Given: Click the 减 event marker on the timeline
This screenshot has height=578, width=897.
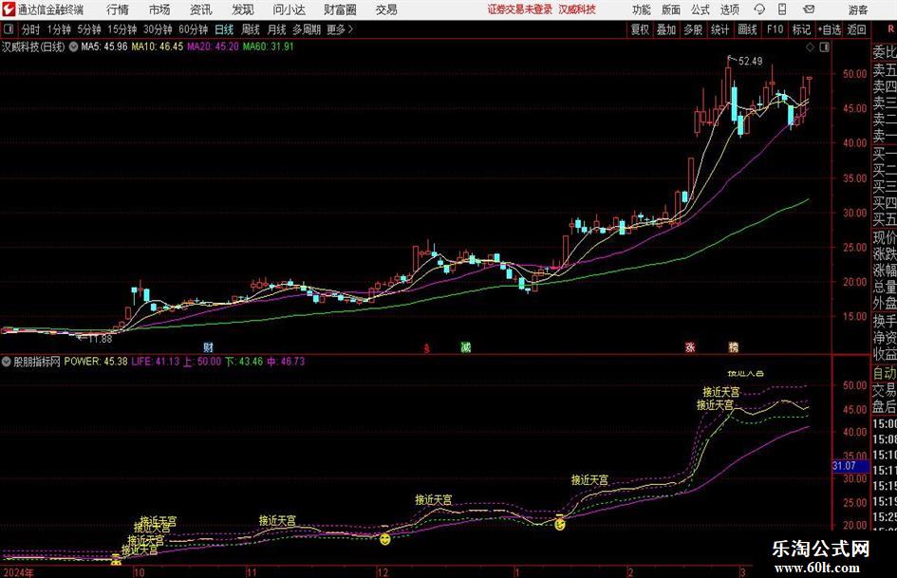Looking at the screenshot, I should point(466,347).
